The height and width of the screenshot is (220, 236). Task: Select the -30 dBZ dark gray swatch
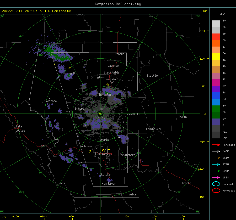tap(216, 135)
